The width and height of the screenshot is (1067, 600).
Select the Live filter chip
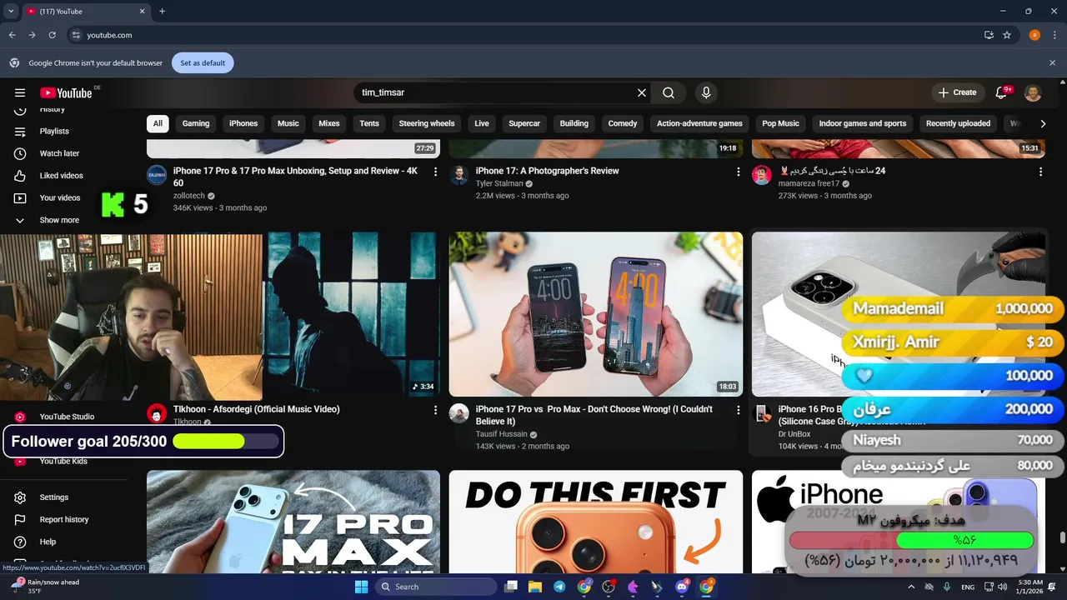click(482, 123)
